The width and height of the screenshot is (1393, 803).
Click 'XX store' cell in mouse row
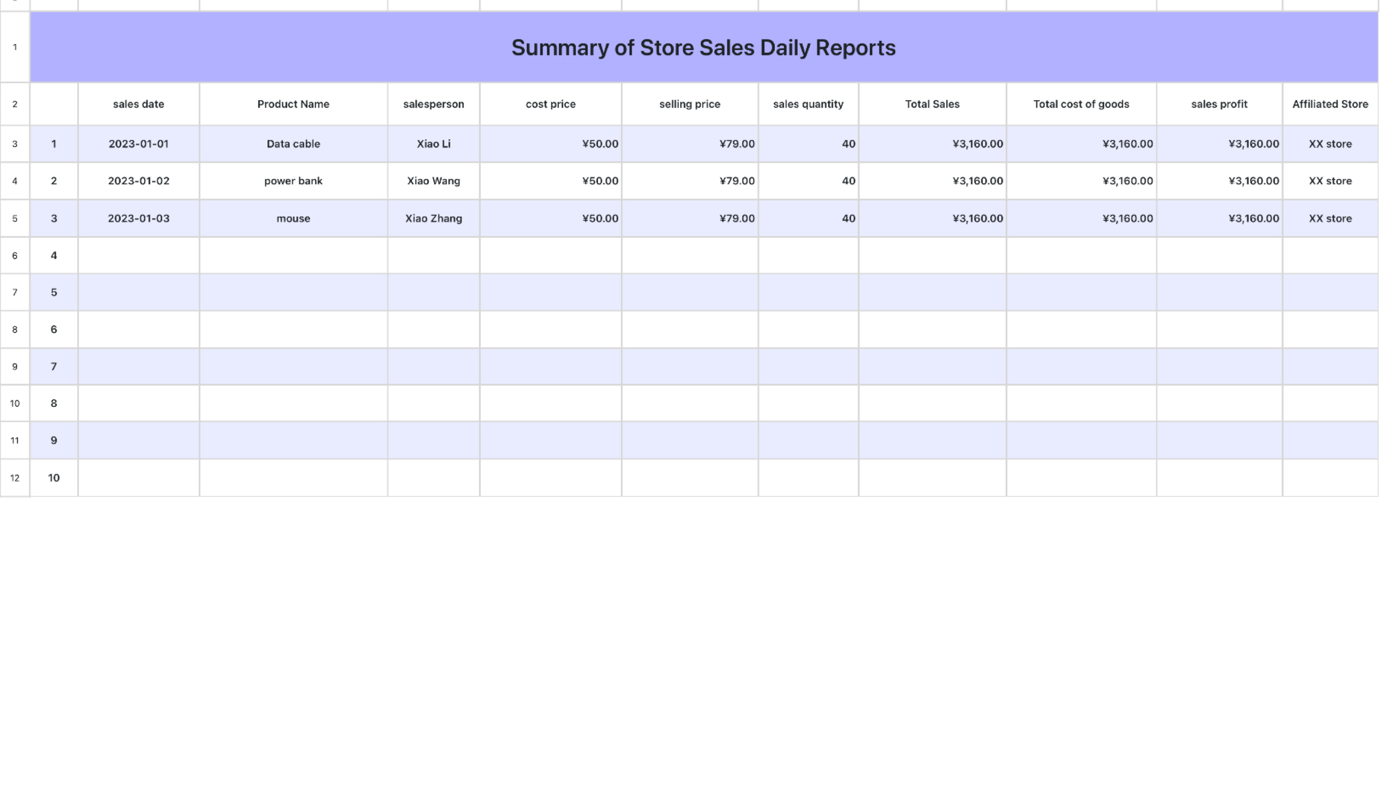click(1330, 218)
